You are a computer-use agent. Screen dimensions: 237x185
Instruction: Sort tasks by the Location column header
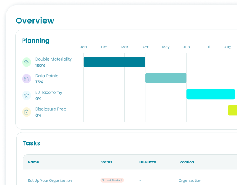(x=186, y=162)
